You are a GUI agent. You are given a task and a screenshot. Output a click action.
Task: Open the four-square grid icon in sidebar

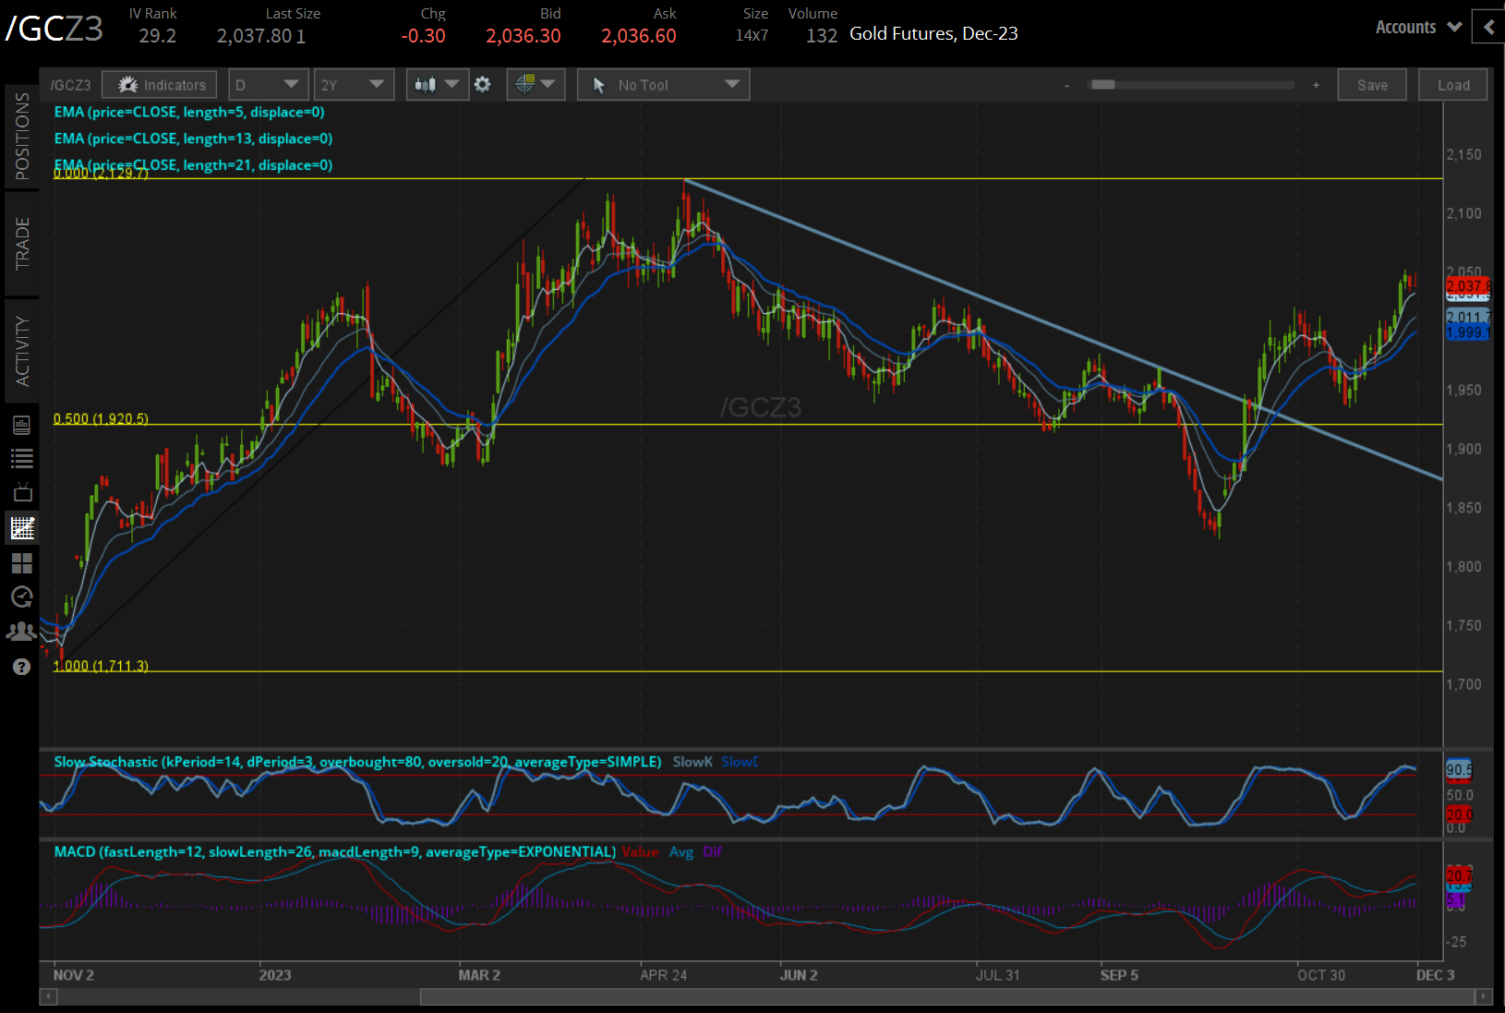pyautogui.click(x=21, y=562)
